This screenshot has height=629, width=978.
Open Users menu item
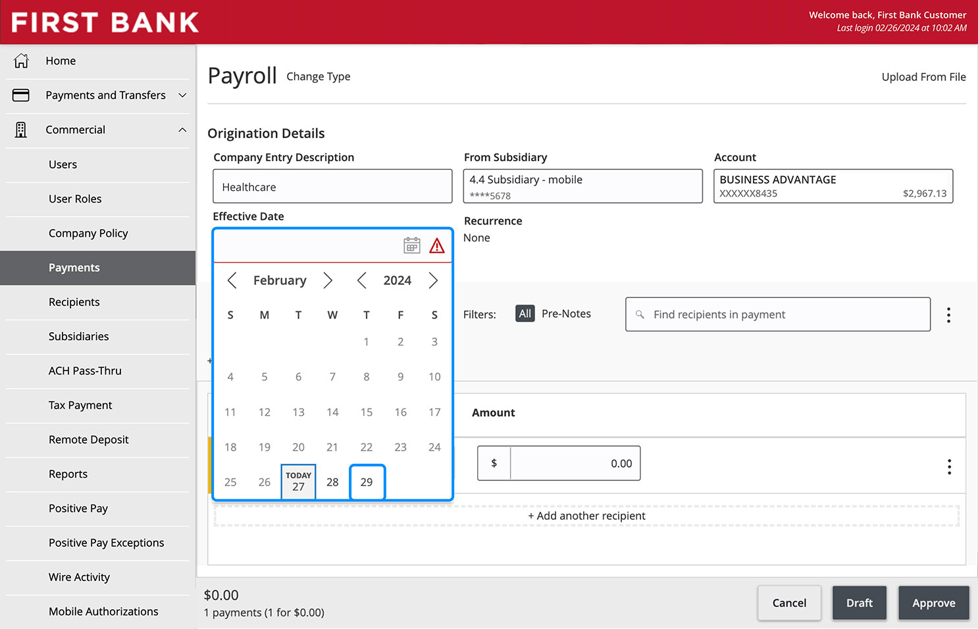98,164
